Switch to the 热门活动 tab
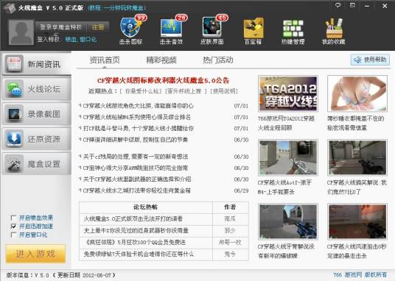Viewport: 395px width, 281px height. click(x=218, y=60)
